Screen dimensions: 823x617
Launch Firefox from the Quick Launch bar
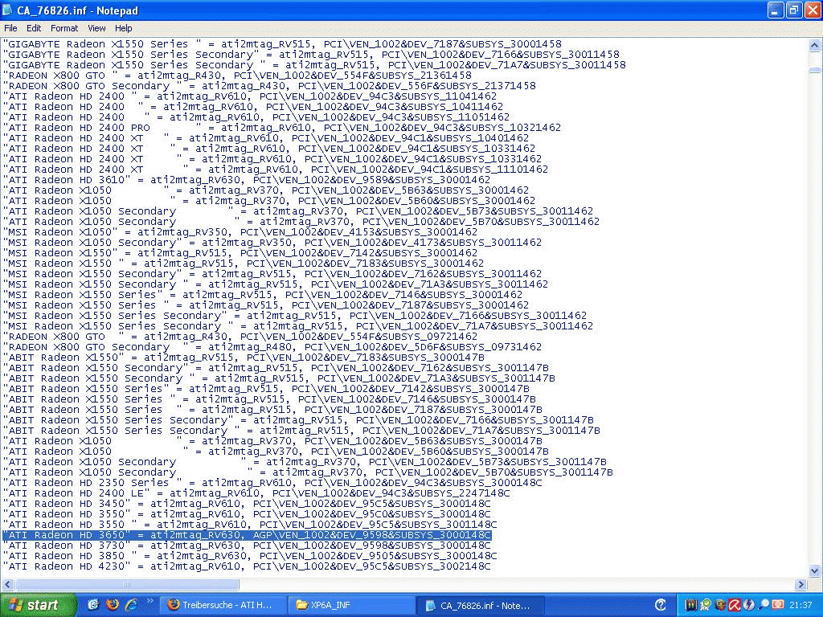point(113,605)
